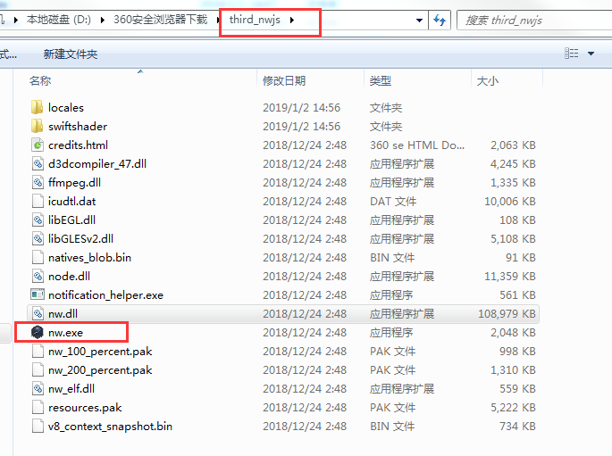Open the address bar history dropdown
Screen dimensions: 612x456
pyautogui.click(x=420, y=20)
